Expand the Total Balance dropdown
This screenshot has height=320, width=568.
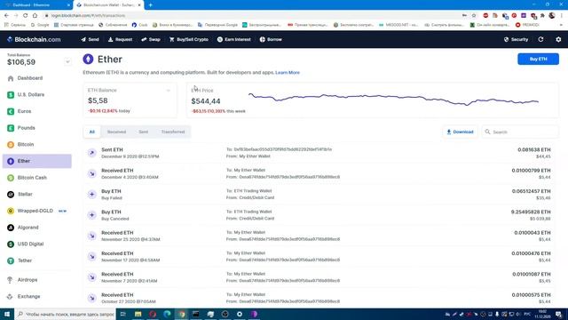coord(67,61)
